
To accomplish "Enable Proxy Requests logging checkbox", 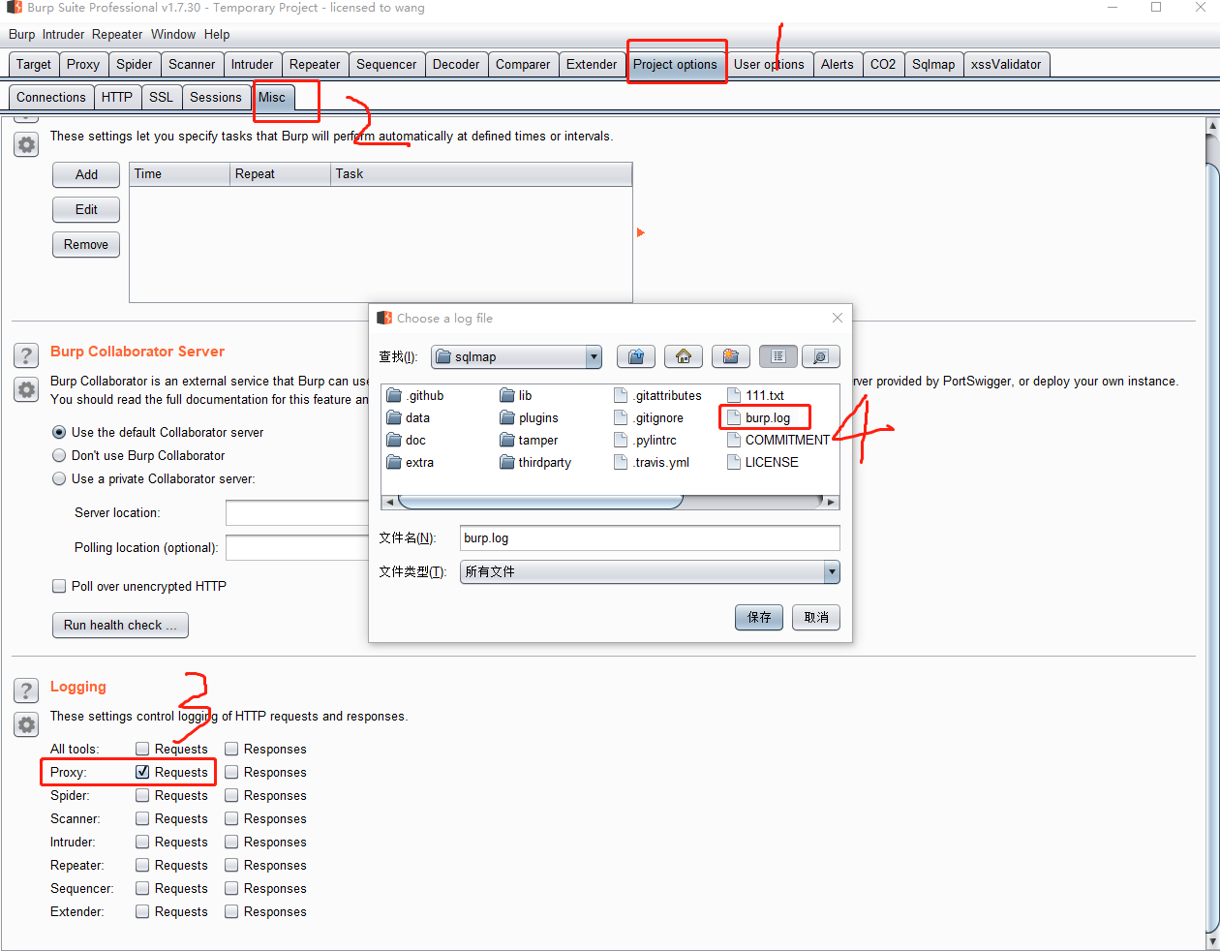I will 142,772.
